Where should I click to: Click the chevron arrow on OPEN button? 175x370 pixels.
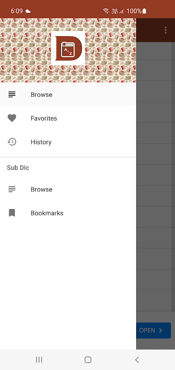(x=161, y=330)
